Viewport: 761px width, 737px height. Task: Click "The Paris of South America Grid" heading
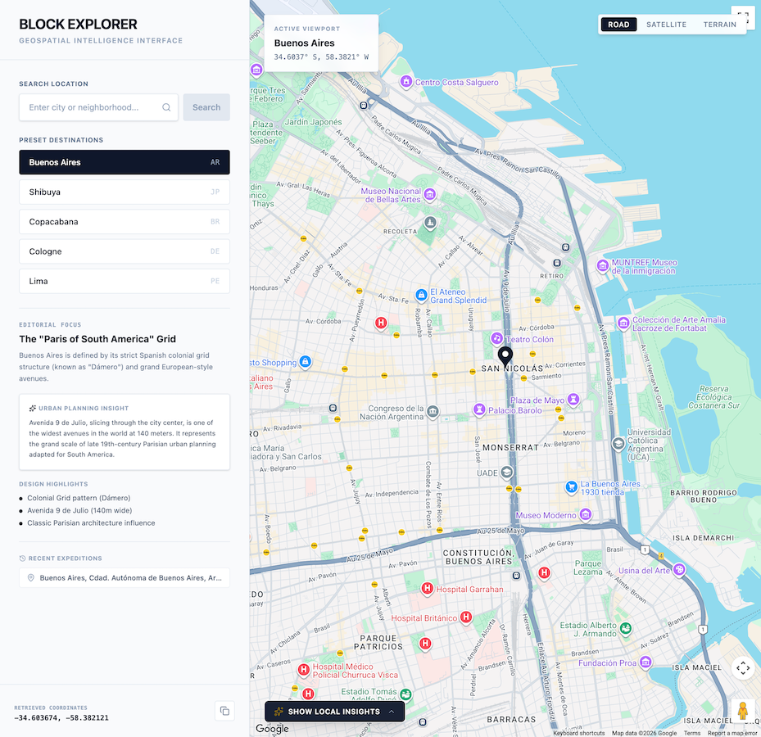tap(97, 339)
